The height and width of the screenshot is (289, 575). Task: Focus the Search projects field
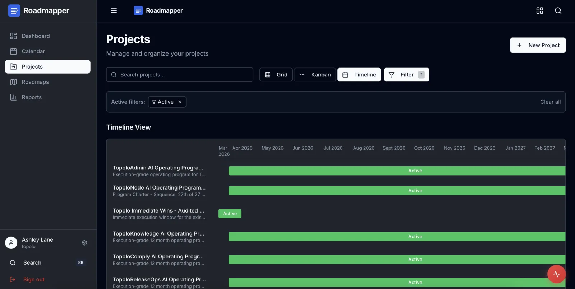(x=180, y=75)
